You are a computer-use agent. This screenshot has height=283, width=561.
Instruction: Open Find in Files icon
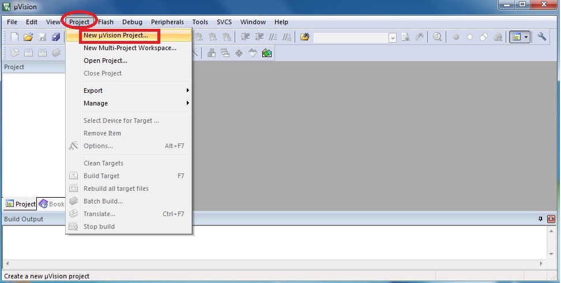click(x=305, y=37)
